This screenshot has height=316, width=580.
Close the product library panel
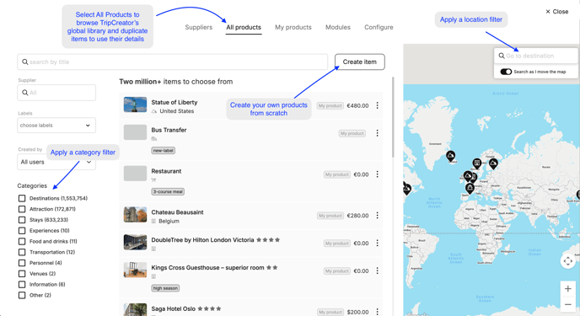point(556,12)
